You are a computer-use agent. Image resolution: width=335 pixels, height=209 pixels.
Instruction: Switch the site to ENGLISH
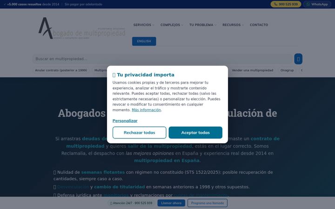tap(144, 41)
